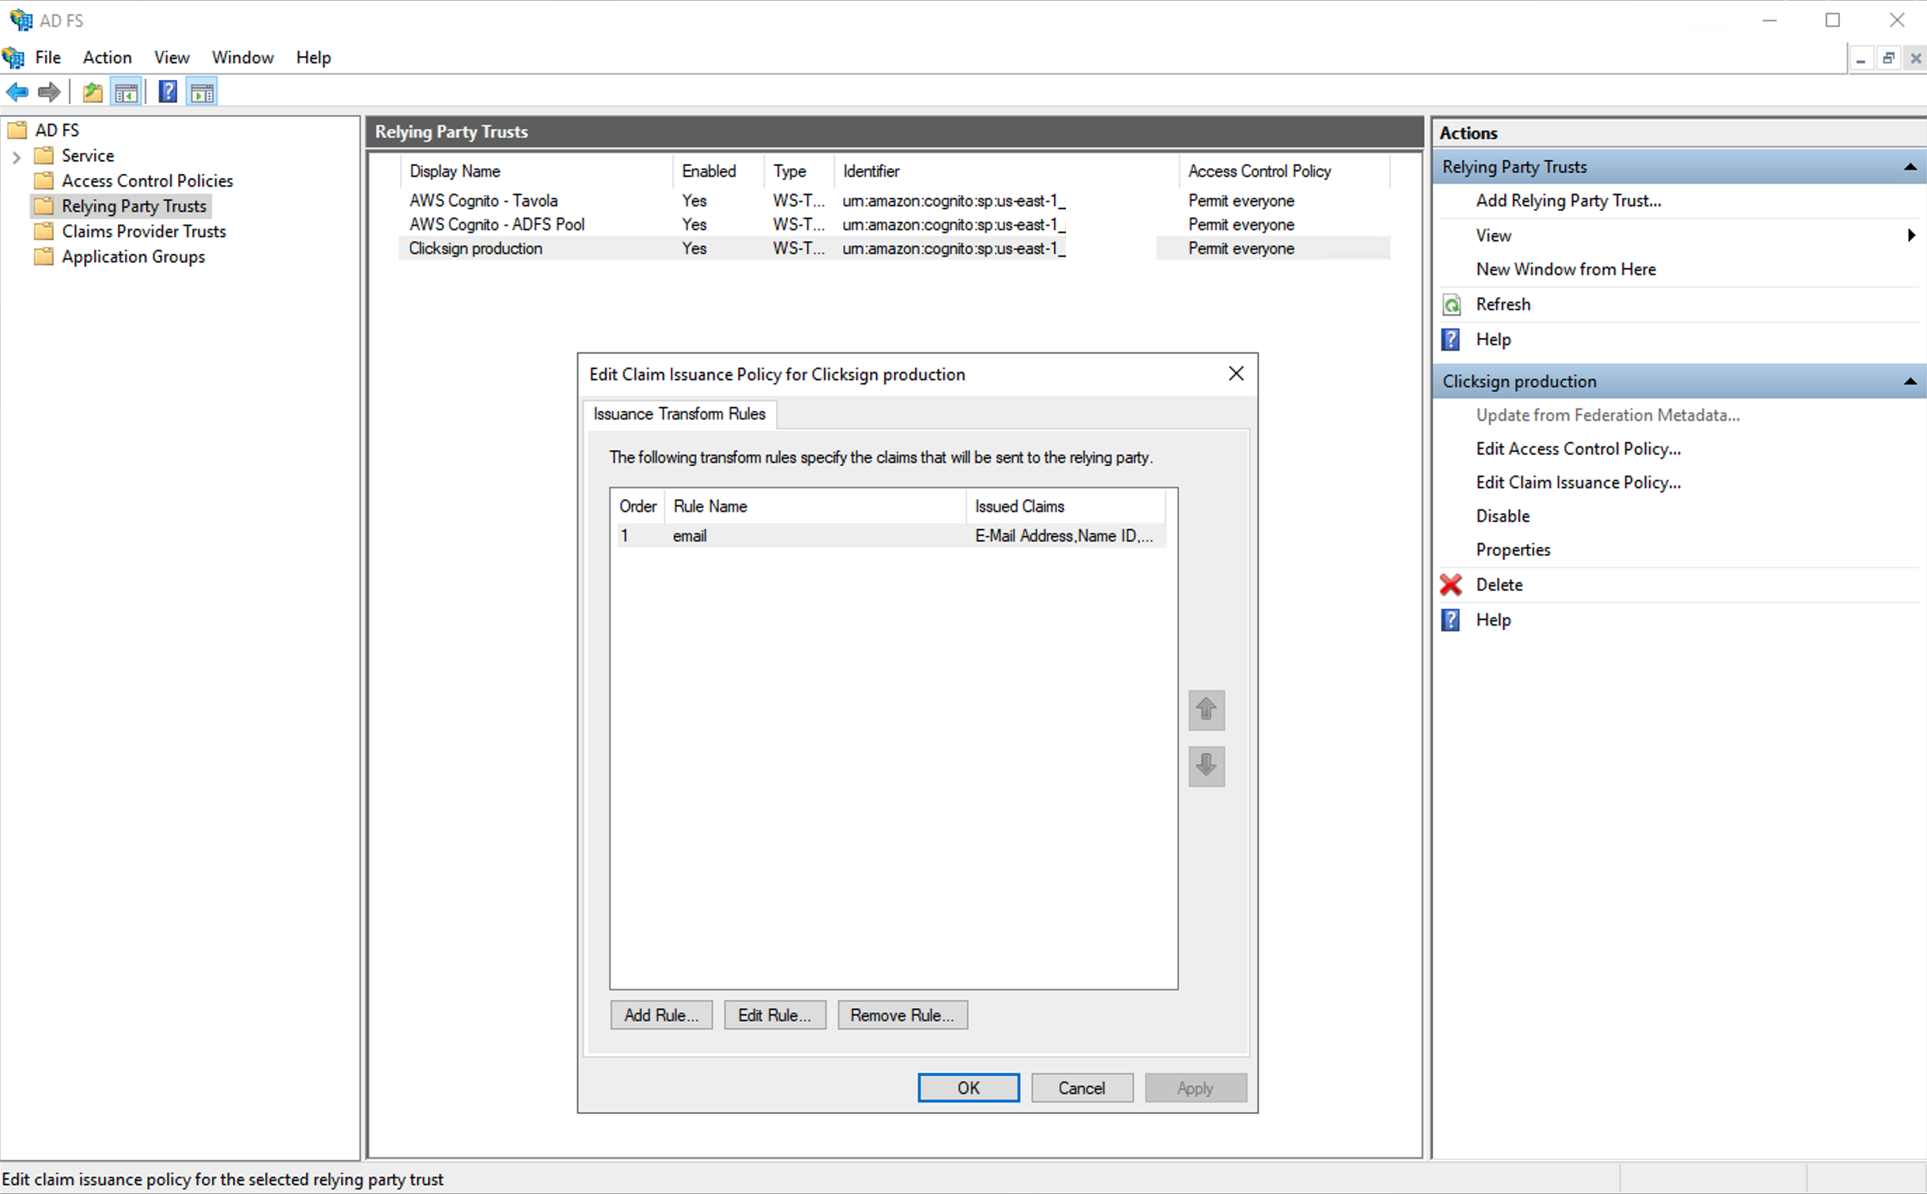Click the Properties action

(x=1513, y=549)
